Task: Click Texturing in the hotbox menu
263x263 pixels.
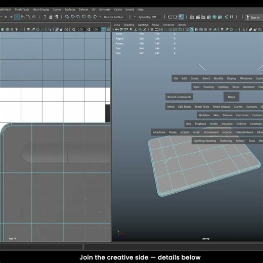Action: 226,141
